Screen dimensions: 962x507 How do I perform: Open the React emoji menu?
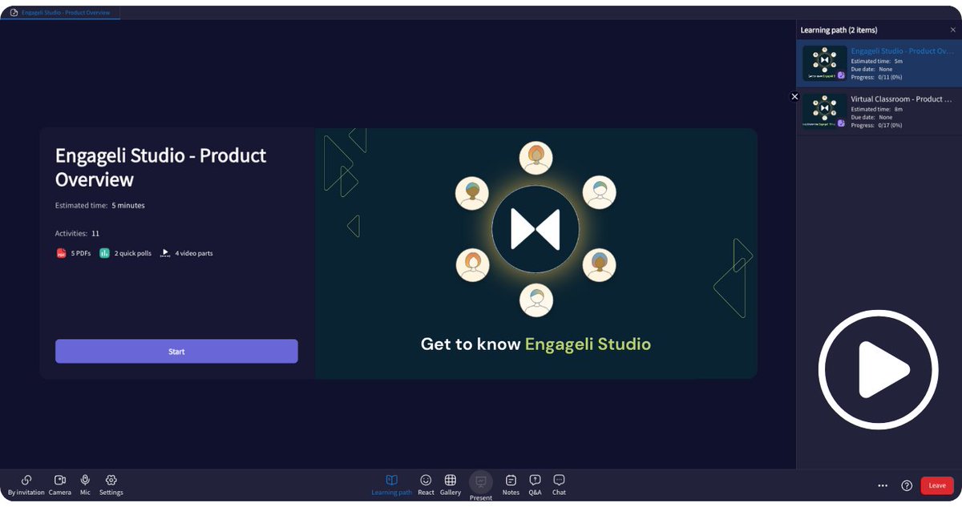pos(426,485)
